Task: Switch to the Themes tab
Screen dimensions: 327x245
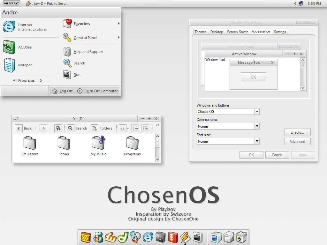Action: coord(201,32)
